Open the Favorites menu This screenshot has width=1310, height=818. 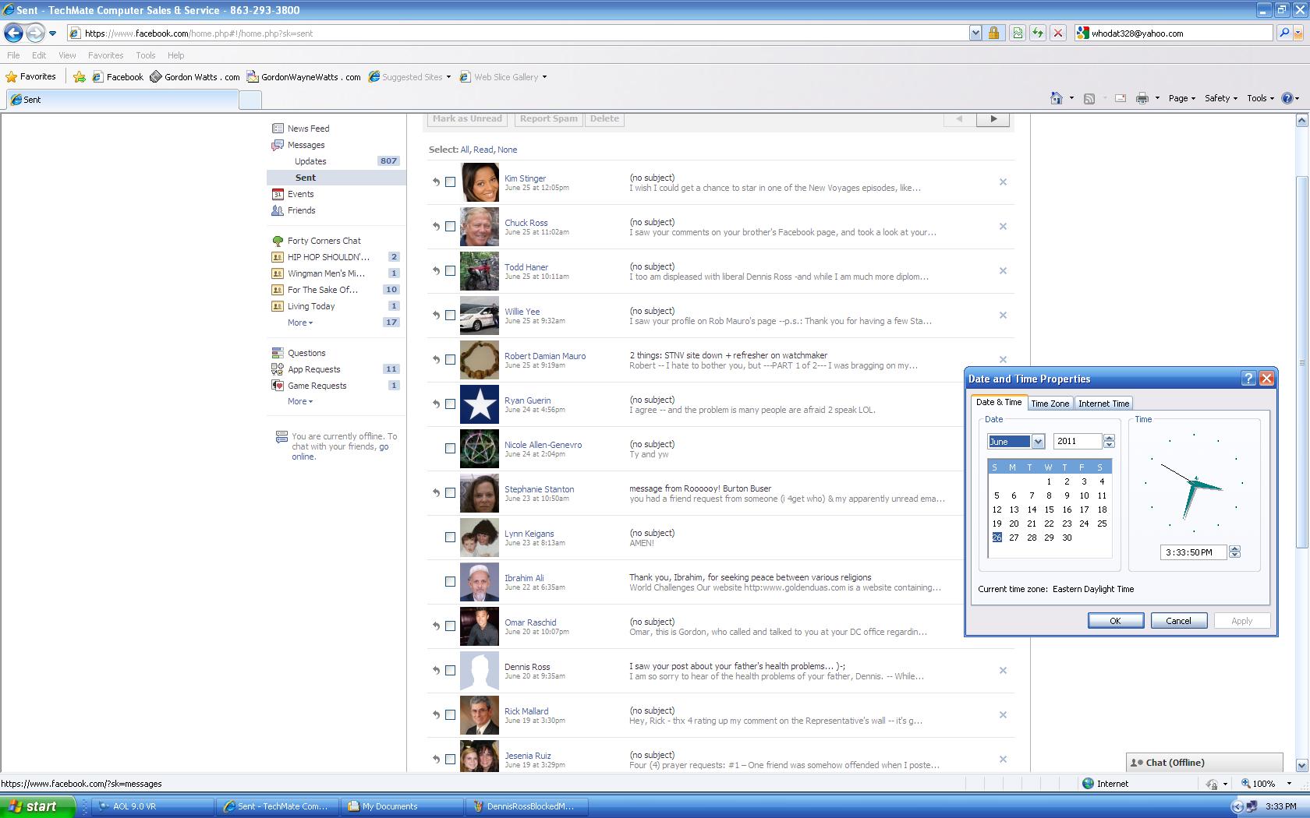[x=105, y=55]
